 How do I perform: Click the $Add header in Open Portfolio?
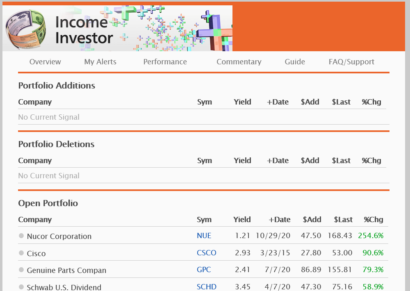click(x=312, y=220)
